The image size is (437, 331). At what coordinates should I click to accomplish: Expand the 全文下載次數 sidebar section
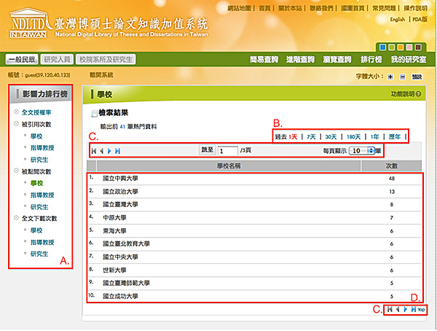(x=39, y=218)
